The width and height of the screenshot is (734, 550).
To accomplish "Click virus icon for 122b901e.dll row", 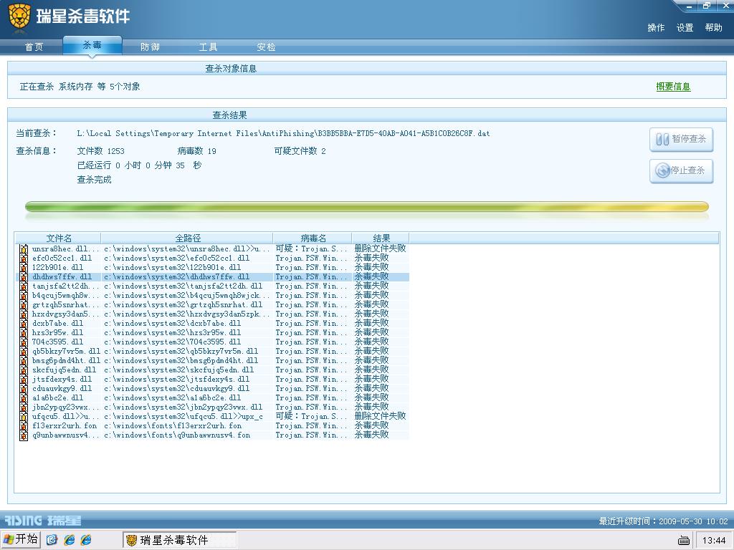I will coord(24,268).
